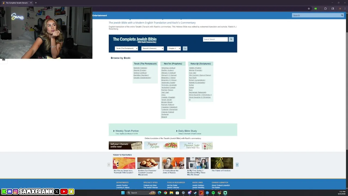Open Malachi link
The image size is (348, 196).
(164, 117)
